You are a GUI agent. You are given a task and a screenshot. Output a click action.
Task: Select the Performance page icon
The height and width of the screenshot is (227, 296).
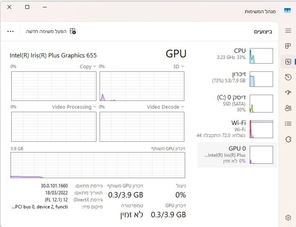[x=288, y=62]
